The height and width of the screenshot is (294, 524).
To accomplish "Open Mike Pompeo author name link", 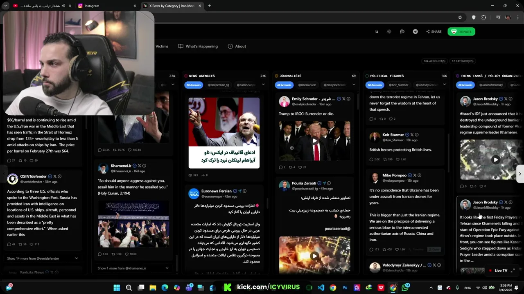I will [394, 175].
